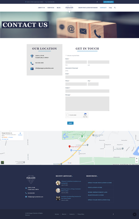The height and width of the screenshot is (219, 139).
Task: Open the Privacy Policy footer link
Action: point(81,214)
